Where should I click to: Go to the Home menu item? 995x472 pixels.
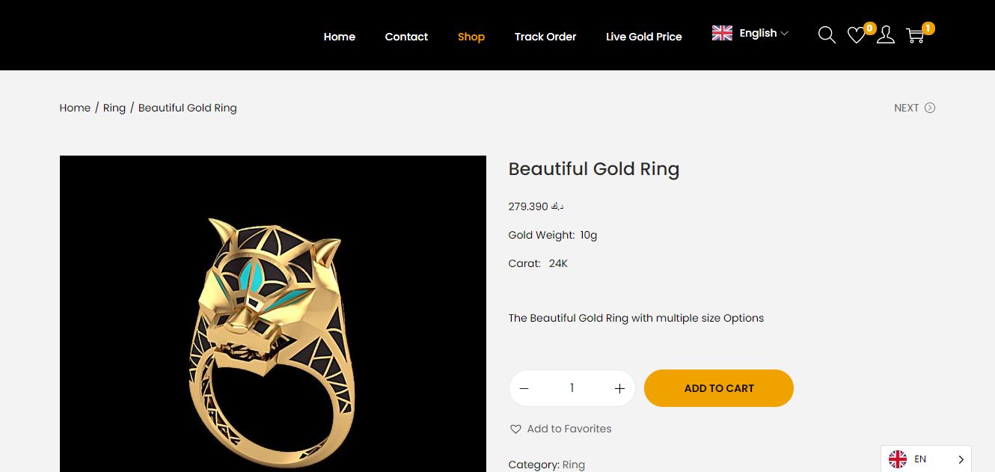point(339,37)
